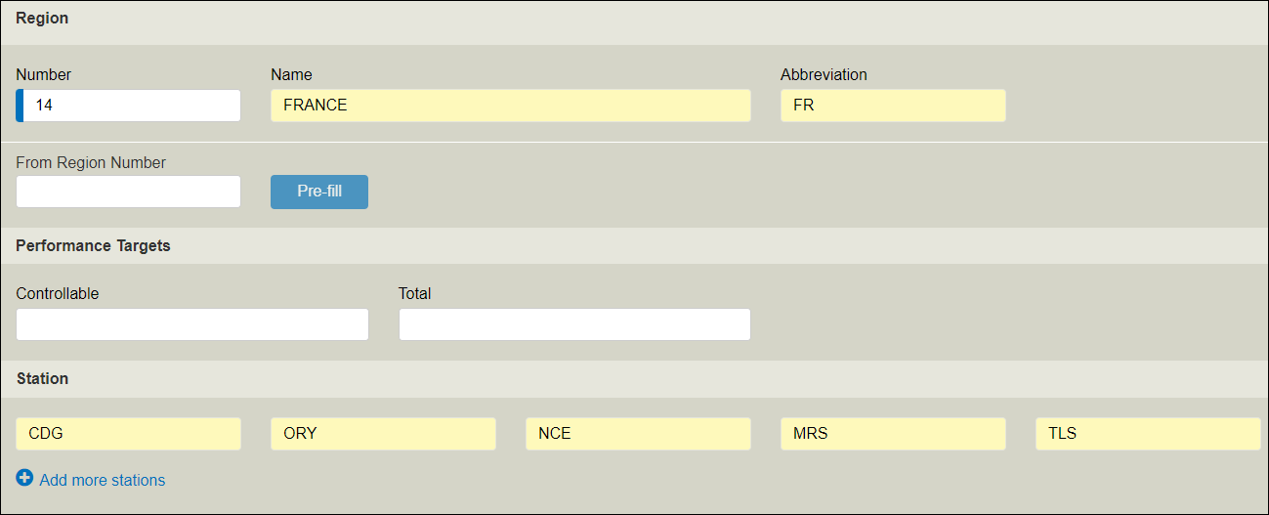Click the From Region Number label text

(91, 162)
